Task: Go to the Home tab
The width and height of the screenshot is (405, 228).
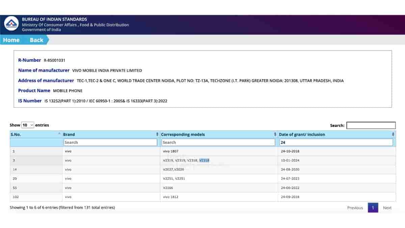Action: (11, 40)
